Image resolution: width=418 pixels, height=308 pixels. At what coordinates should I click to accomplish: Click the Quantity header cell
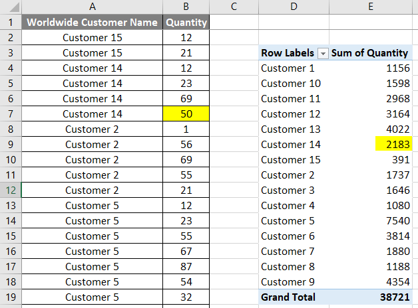click(x=186, y=22)
